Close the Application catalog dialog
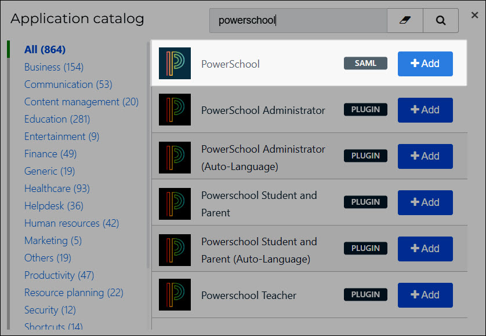The image size is (486, 336). coord(474,15)
